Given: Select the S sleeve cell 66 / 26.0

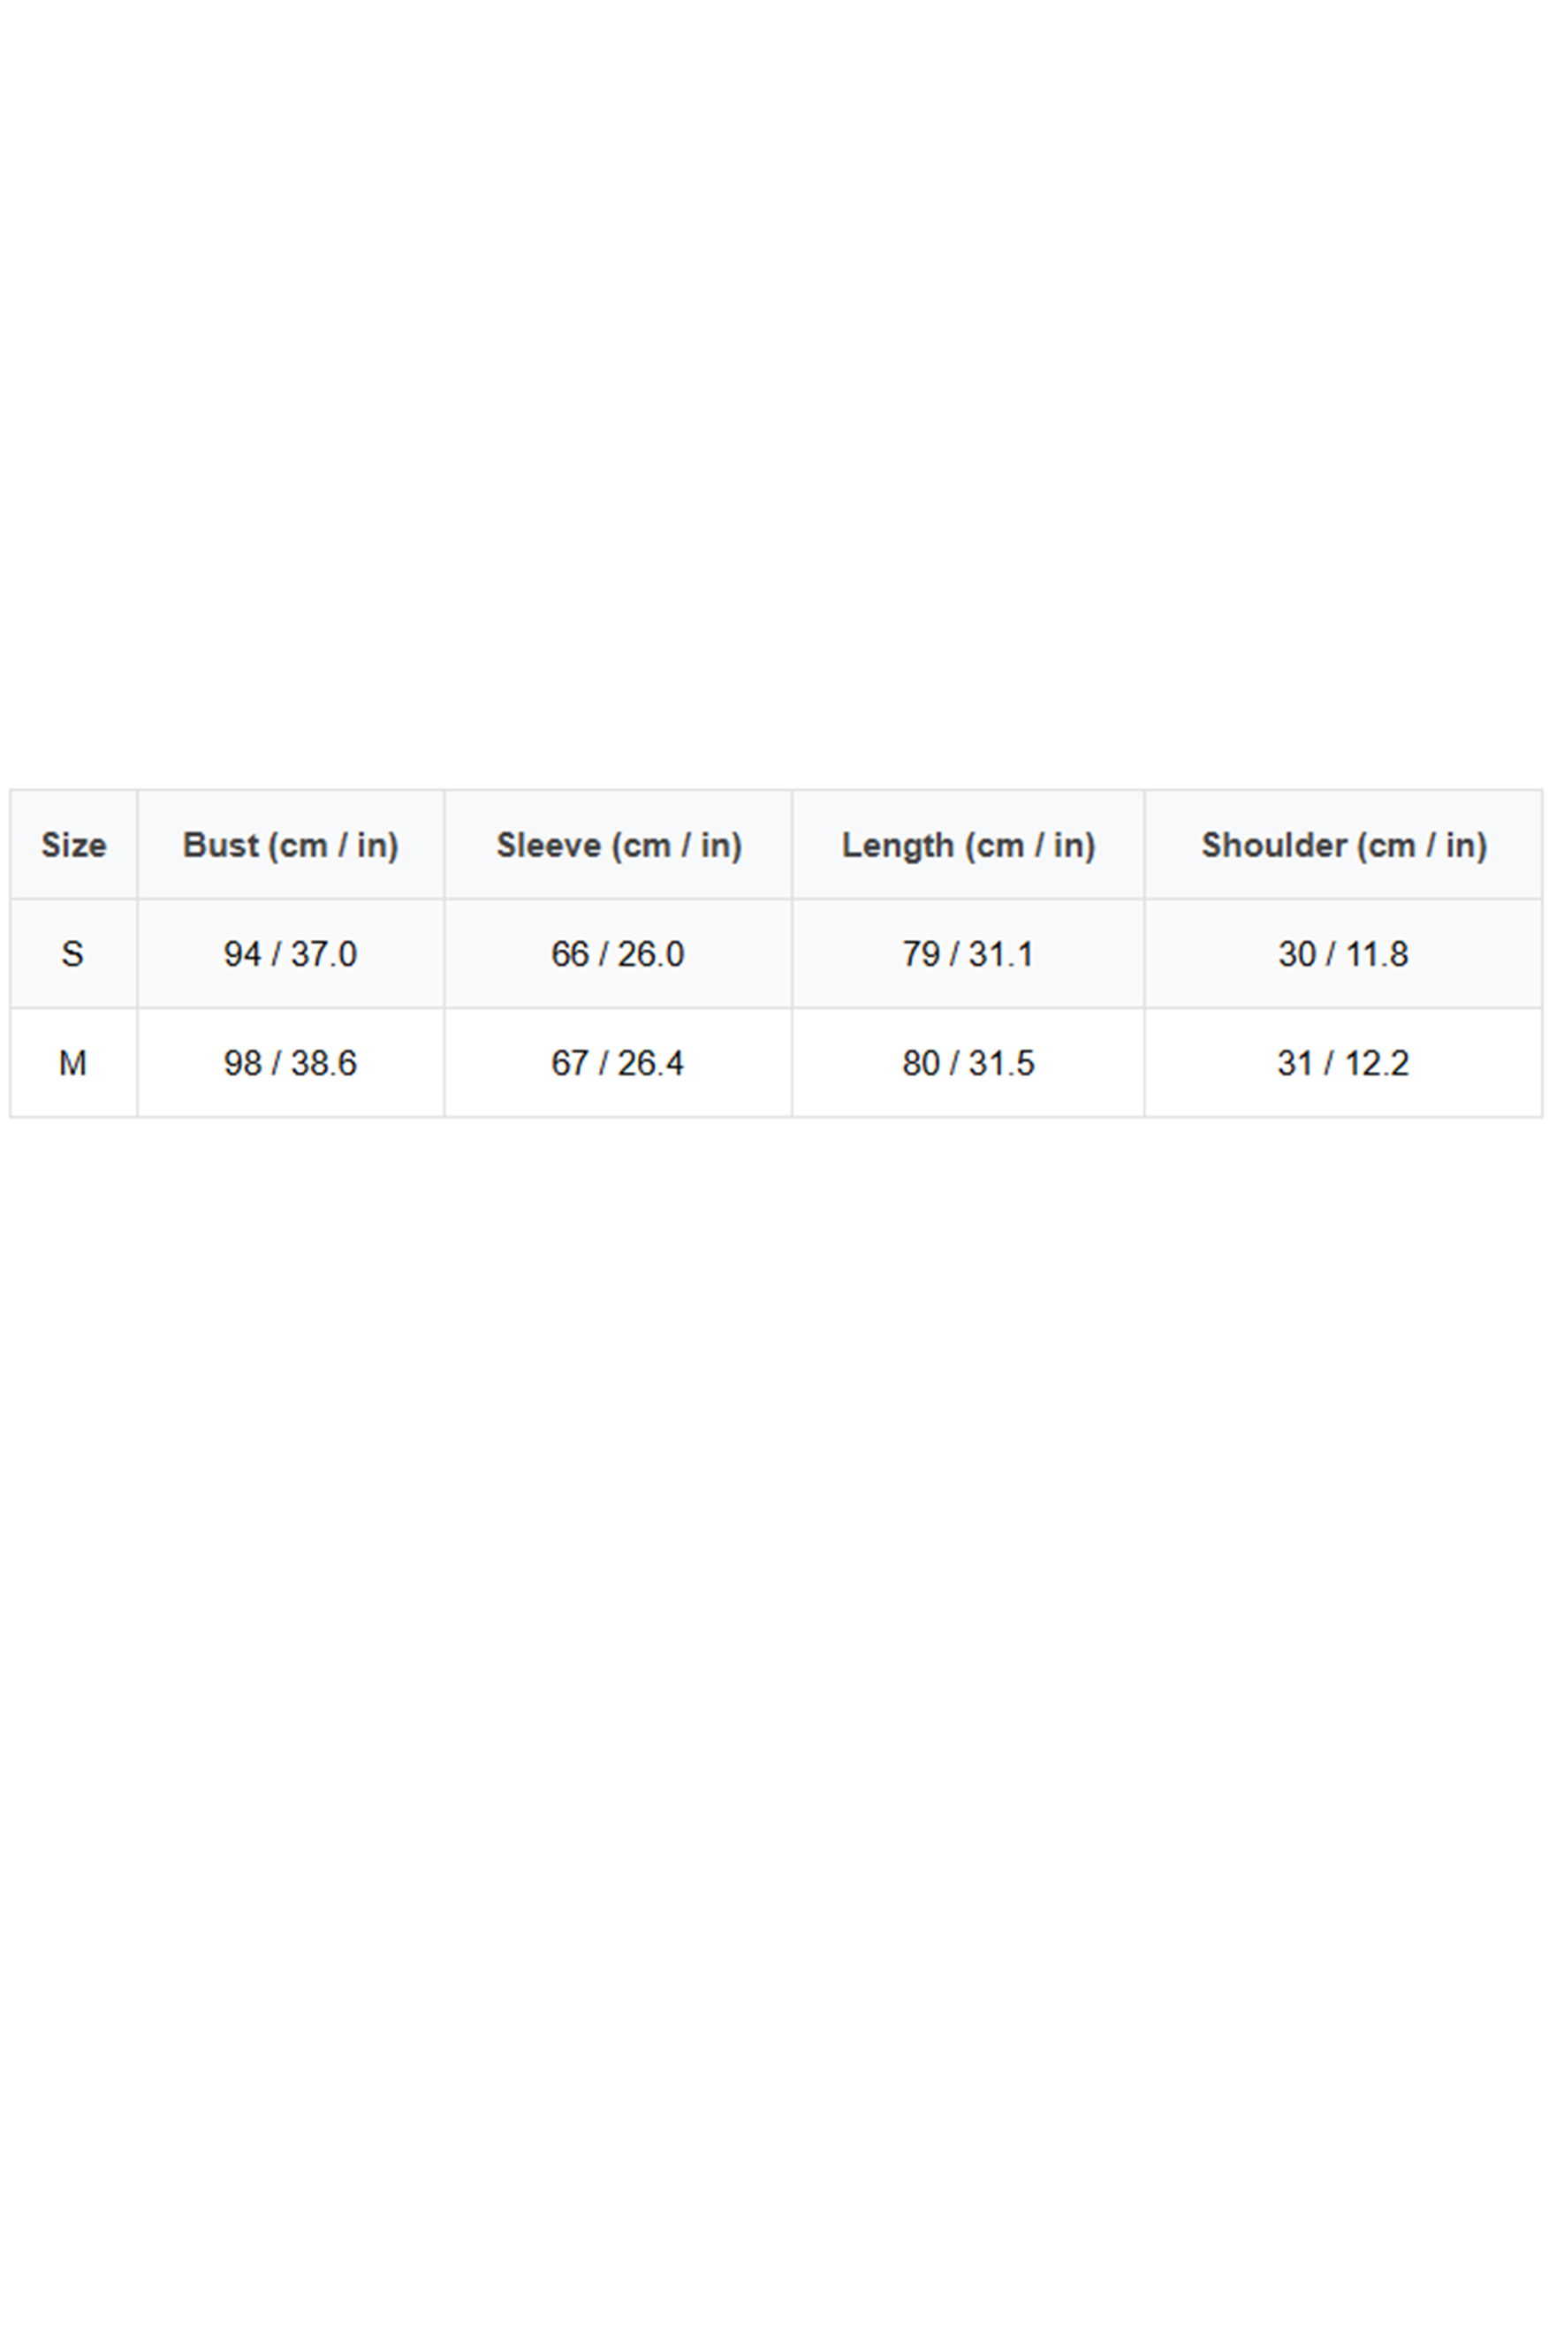Looking at the screenshot, I should coord(619,953).
